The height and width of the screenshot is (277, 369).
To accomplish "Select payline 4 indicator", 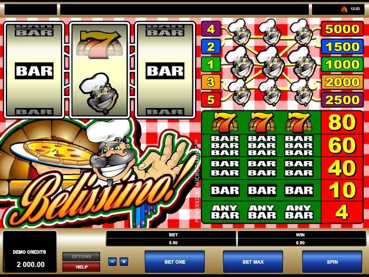I will pos(211,28).
